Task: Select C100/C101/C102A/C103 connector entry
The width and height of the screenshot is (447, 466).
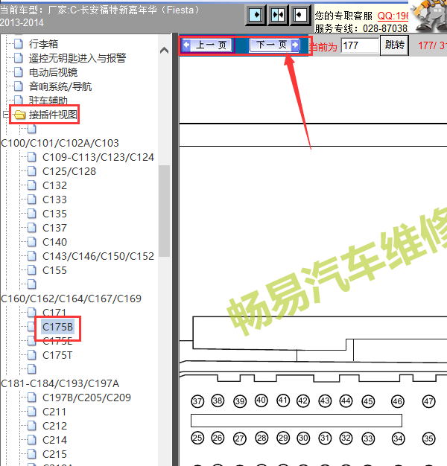Action: point(60,143)
